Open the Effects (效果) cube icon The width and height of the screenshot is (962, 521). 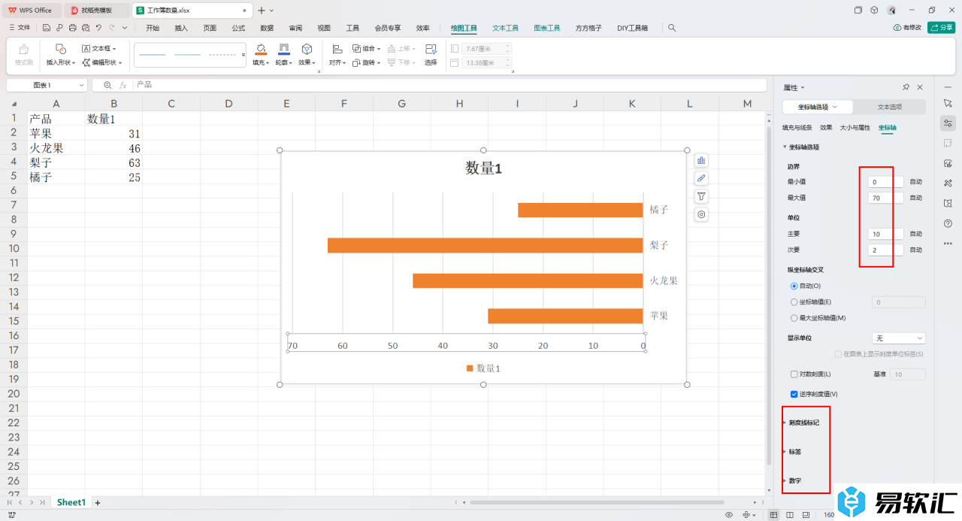307,49
